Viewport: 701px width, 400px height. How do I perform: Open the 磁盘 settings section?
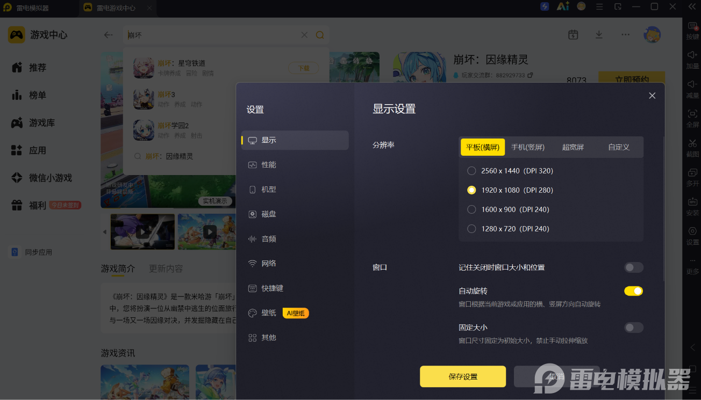(x=295, y=214)
